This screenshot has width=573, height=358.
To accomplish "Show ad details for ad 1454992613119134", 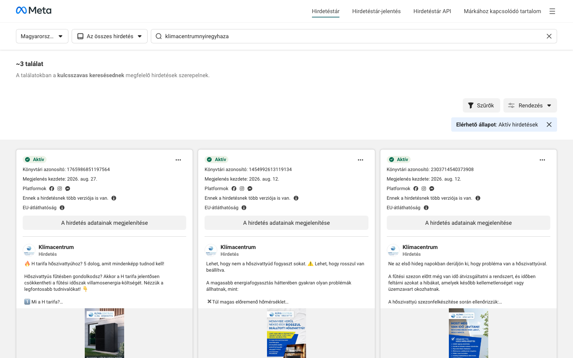I will 286,223.
